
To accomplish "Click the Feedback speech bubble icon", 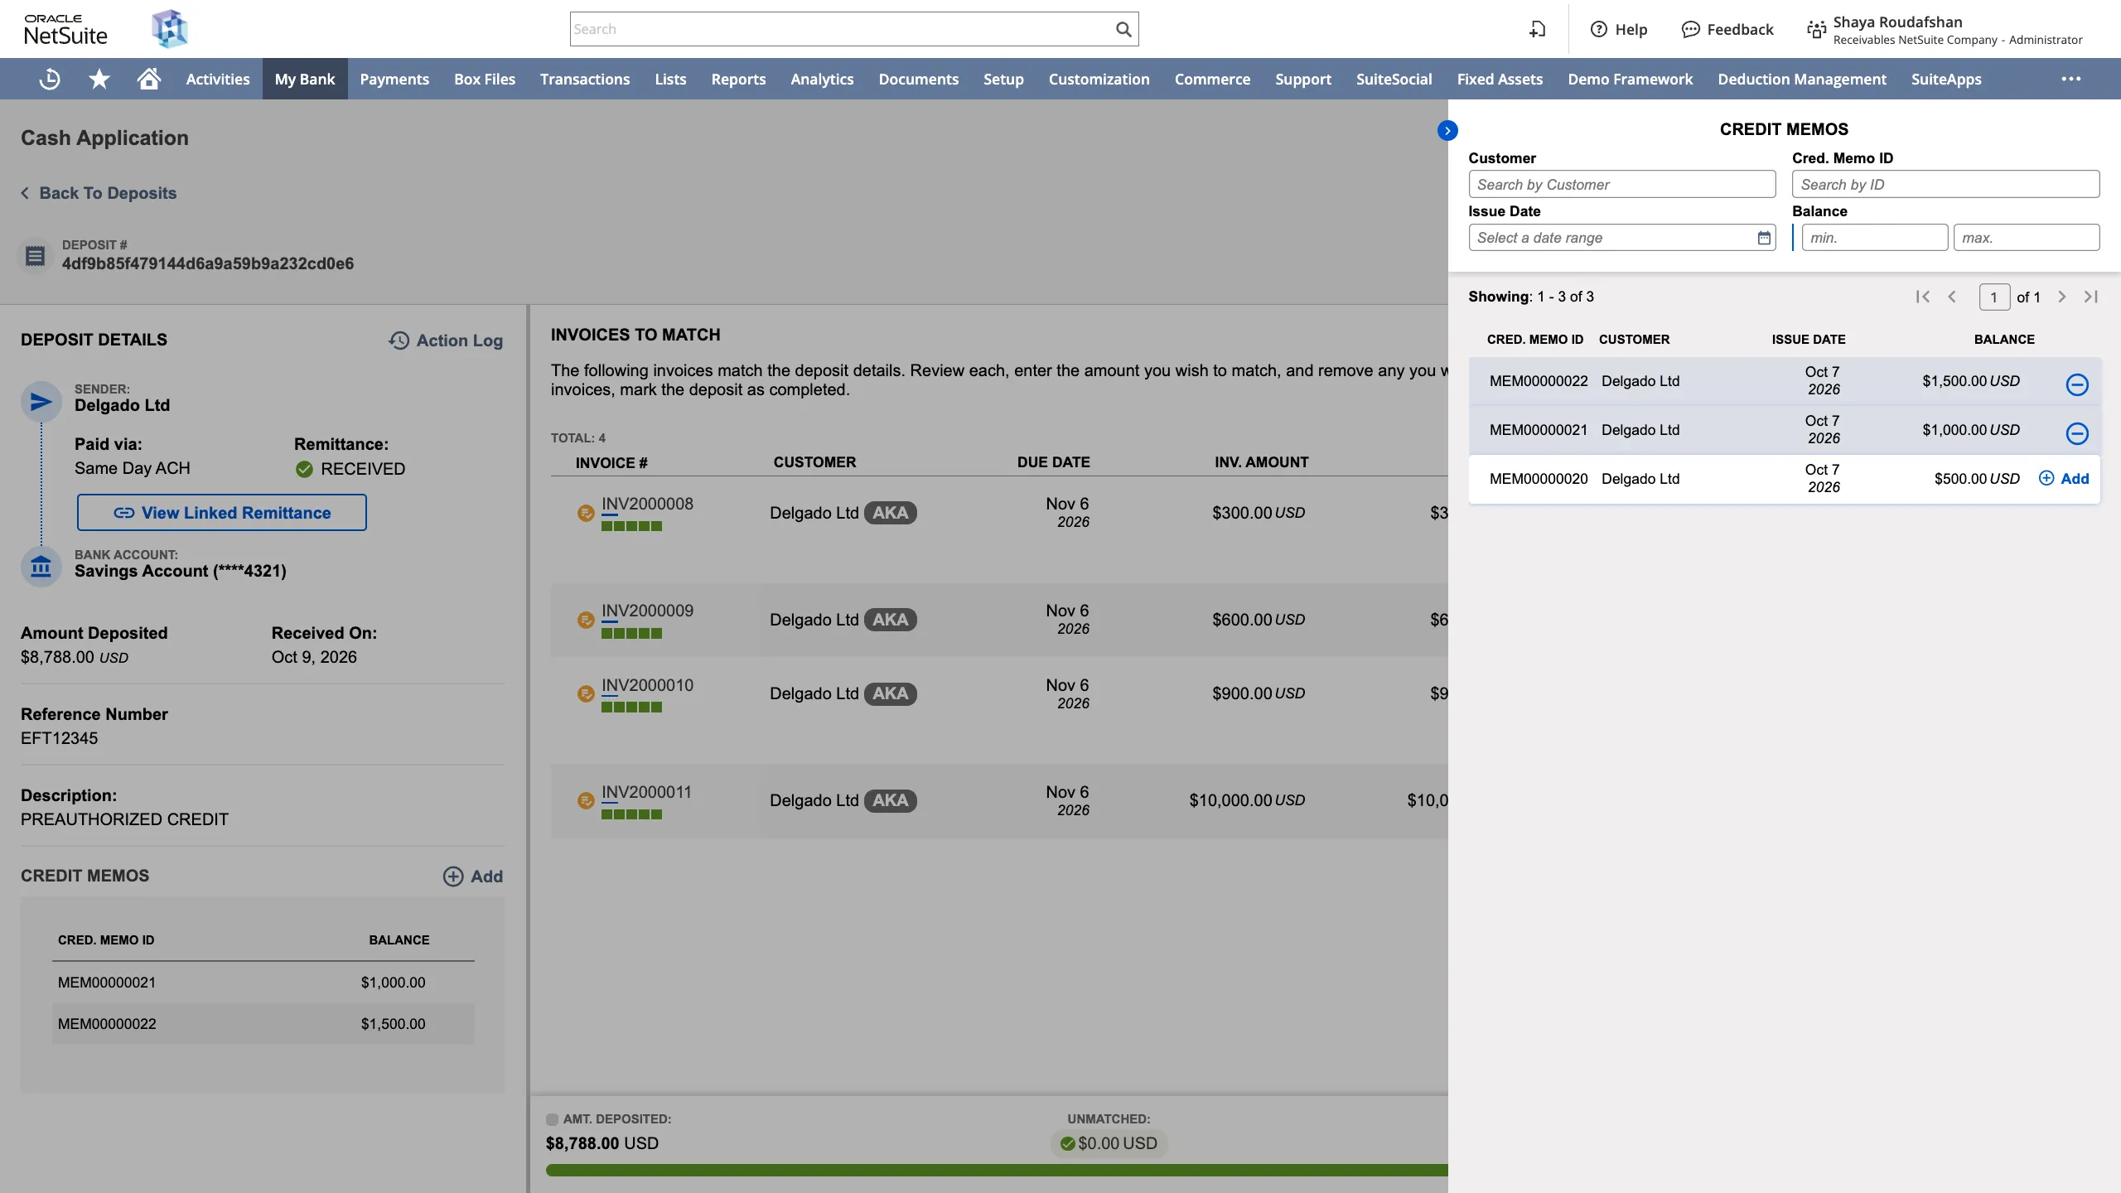I will coord(1690,30).
